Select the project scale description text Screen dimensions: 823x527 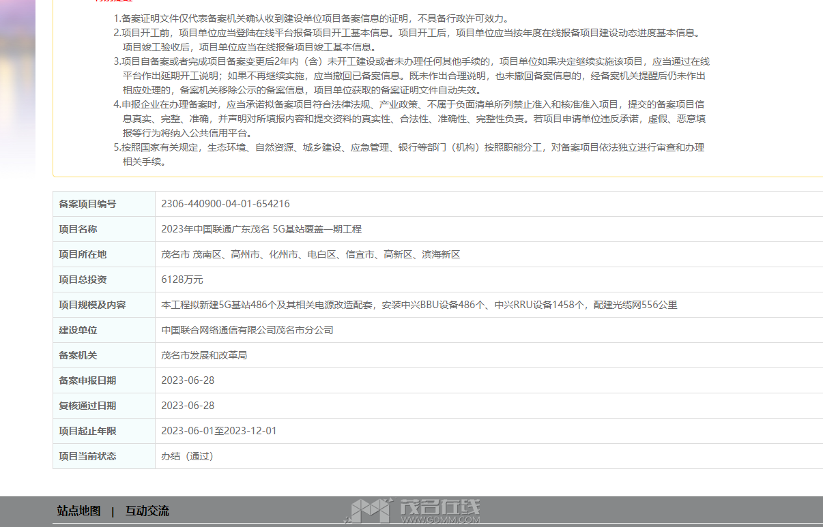[x=419, y=305]
